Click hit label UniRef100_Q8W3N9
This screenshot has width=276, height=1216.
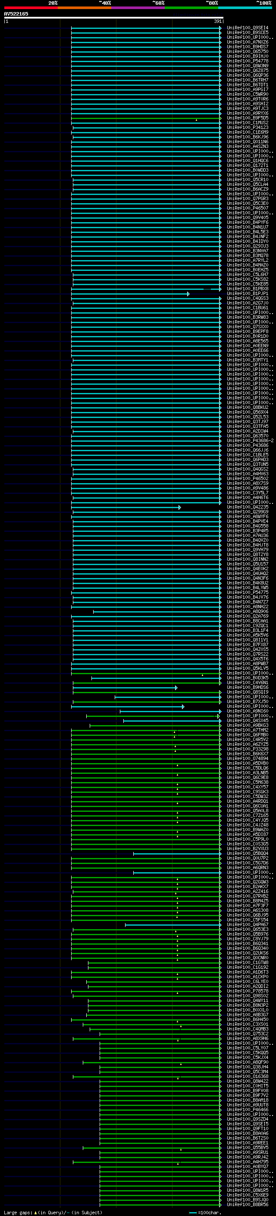tap(248, 66)
